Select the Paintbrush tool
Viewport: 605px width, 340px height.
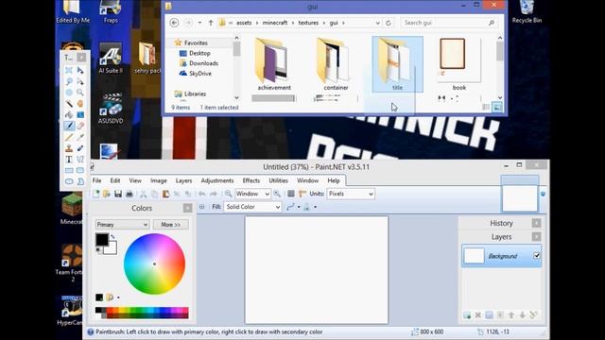pyautogui.click(x=69, y=126)
